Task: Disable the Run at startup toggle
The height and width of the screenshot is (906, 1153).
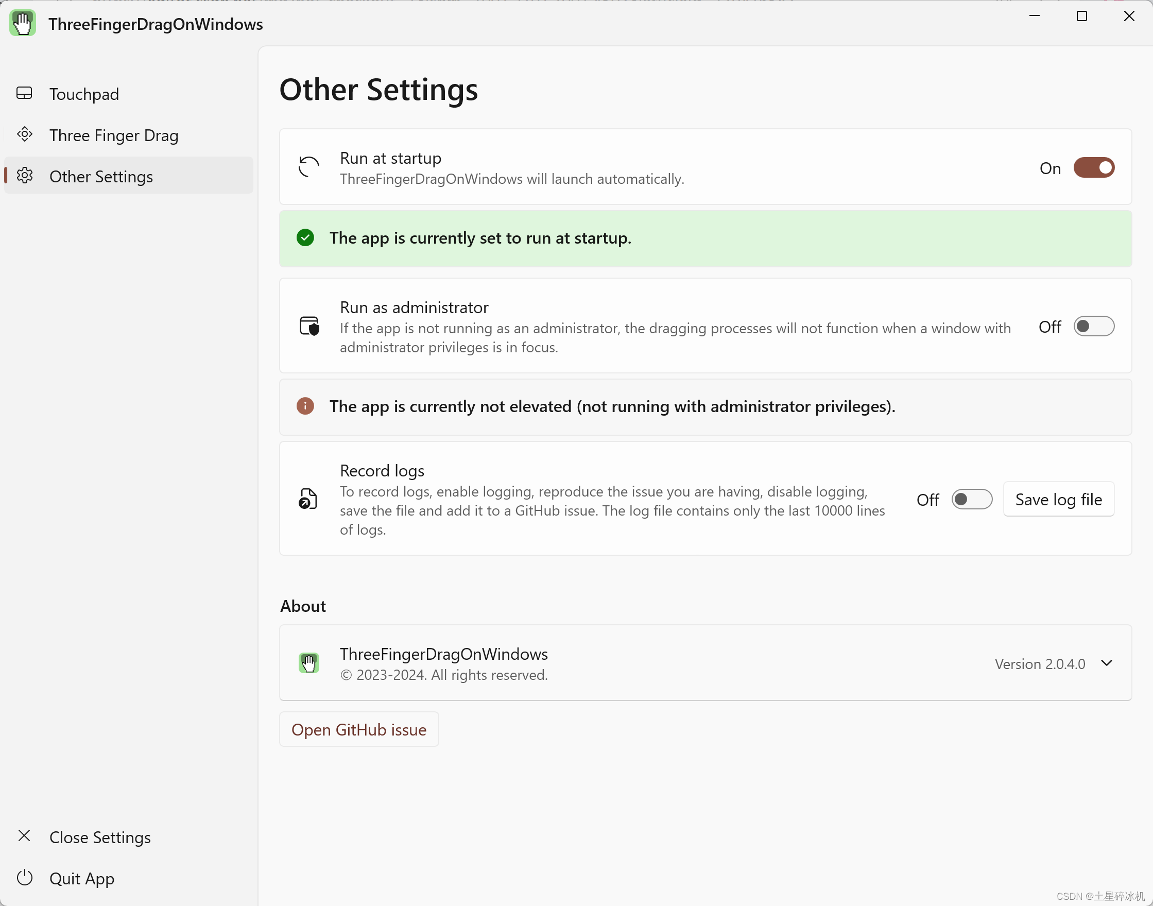Action: (1094, 167)
